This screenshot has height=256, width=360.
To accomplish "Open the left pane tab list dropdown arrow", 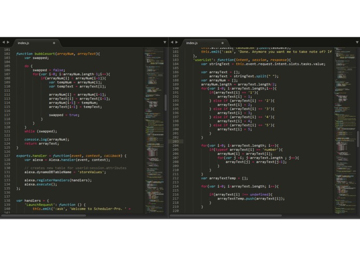I will [x=165, y=42].
